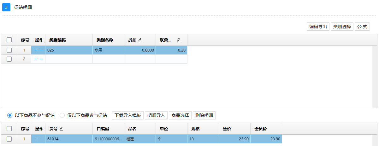Click the 下载导入模板 button

click(x=128, y=115)
